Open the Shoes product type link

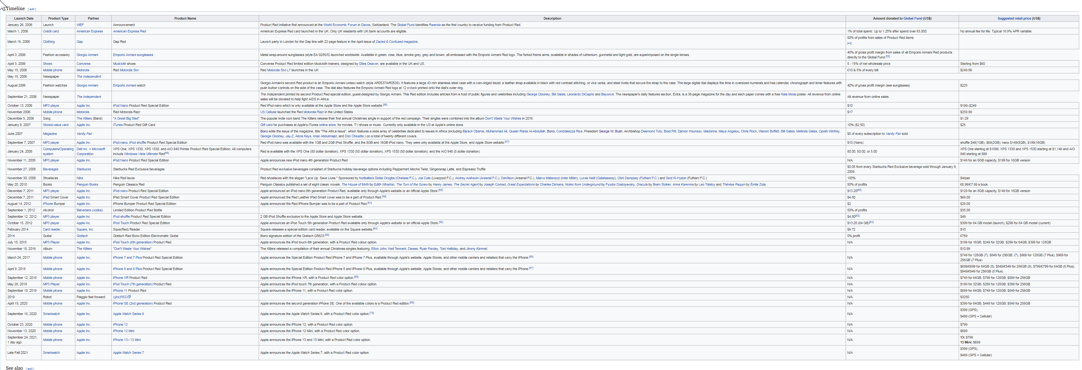(47, 64)
